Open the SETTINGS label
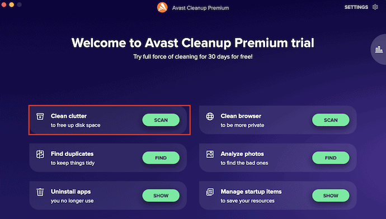This screenshot has height=219, width=386. pos(356,7)
